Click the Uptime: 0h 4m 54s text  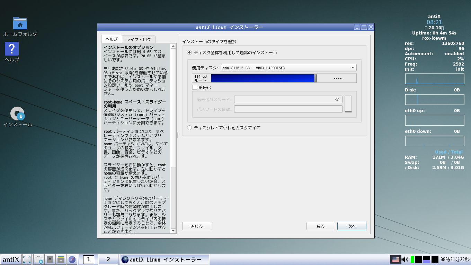[x=434, y=33]
